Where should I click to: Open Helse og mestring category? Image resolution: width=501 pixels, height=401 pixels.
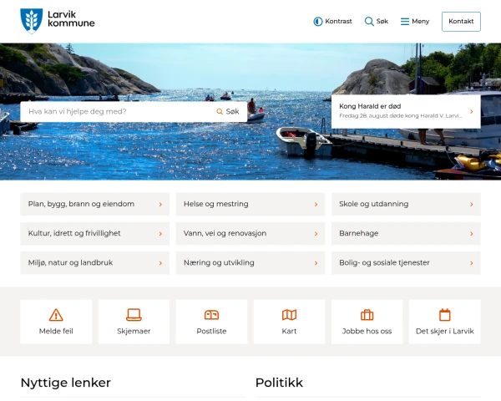[250, 204]
